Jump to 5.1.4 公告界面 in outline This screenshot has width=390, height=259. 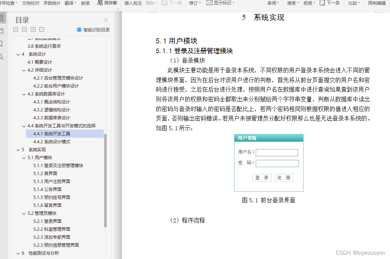(x=47, y=190)
